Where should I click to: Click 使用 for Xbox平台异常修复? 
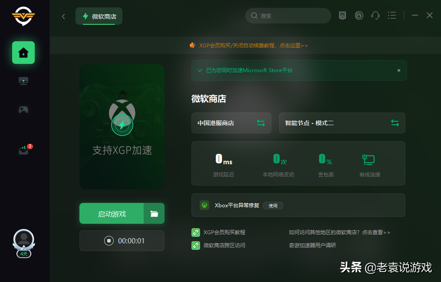(x=273, y=206)
